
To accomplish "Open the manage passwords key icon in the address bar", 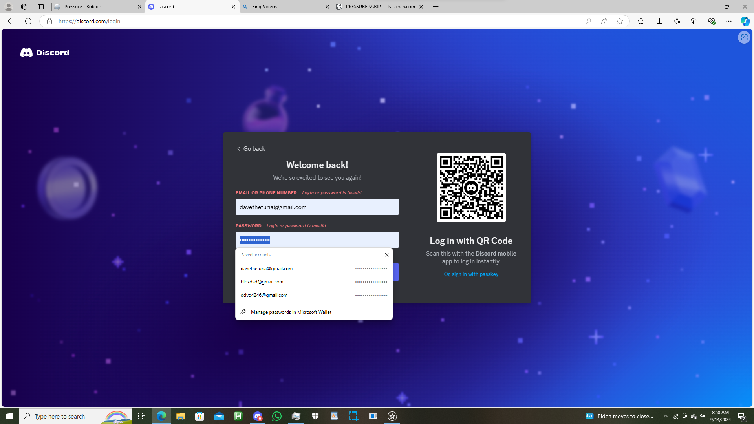I will [588, 21].
